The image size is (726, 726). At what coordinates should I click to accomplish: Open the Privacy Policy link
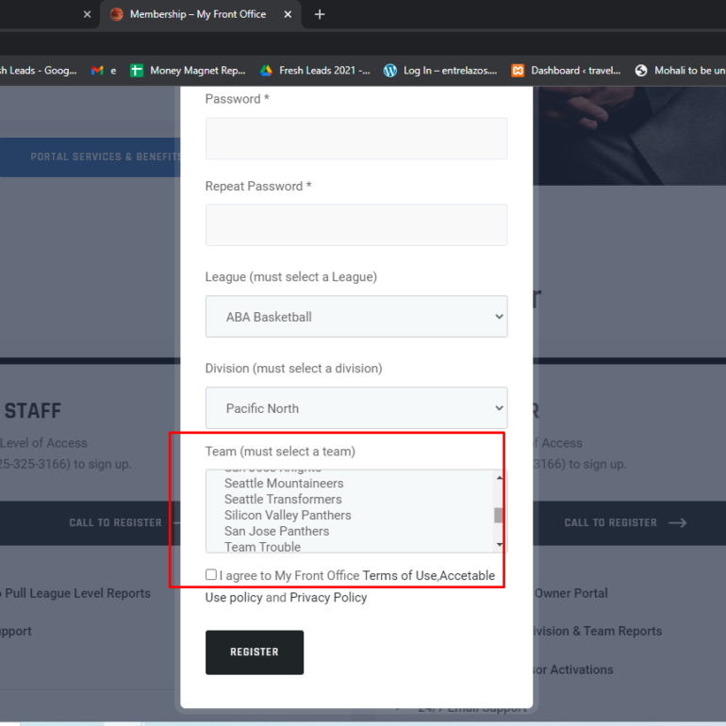pos(328,597)
